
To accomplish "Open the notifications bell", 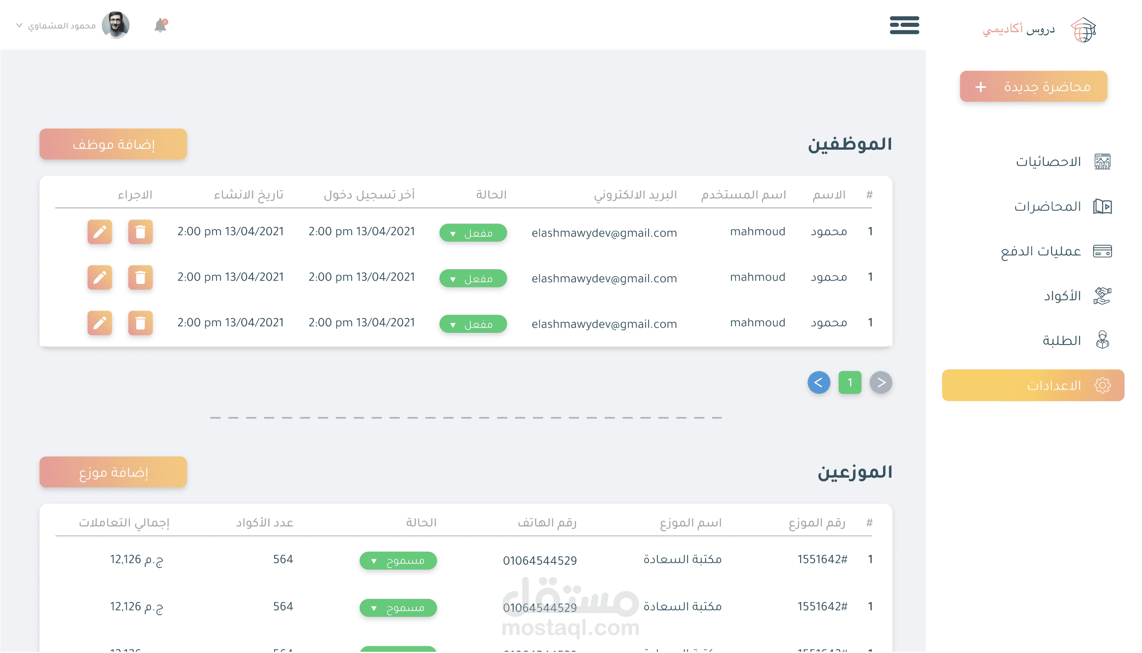I will coord(160,26).
